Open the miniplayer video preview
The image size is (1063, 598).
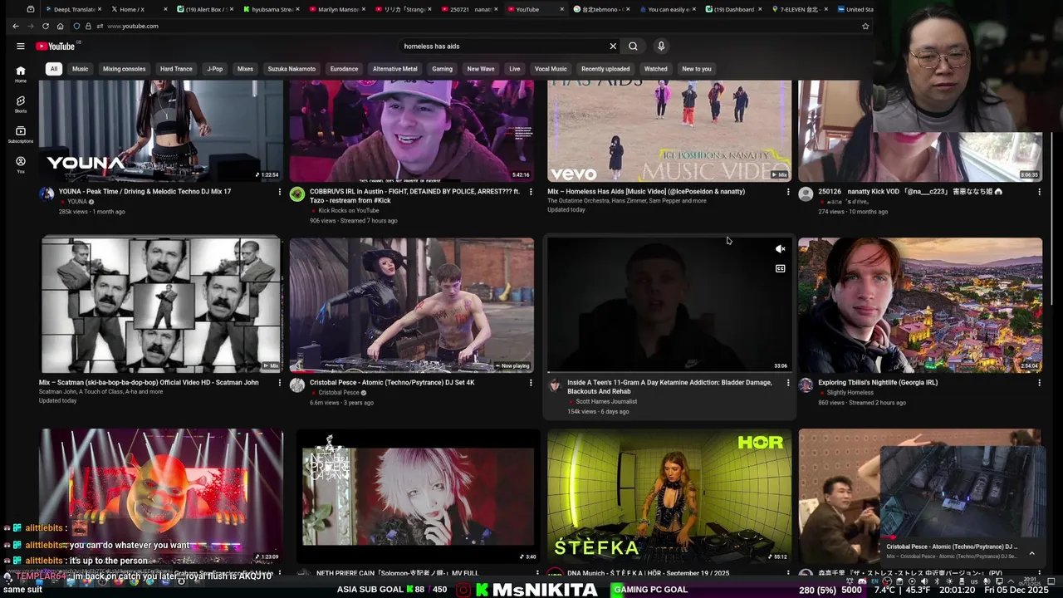[962, 493]
